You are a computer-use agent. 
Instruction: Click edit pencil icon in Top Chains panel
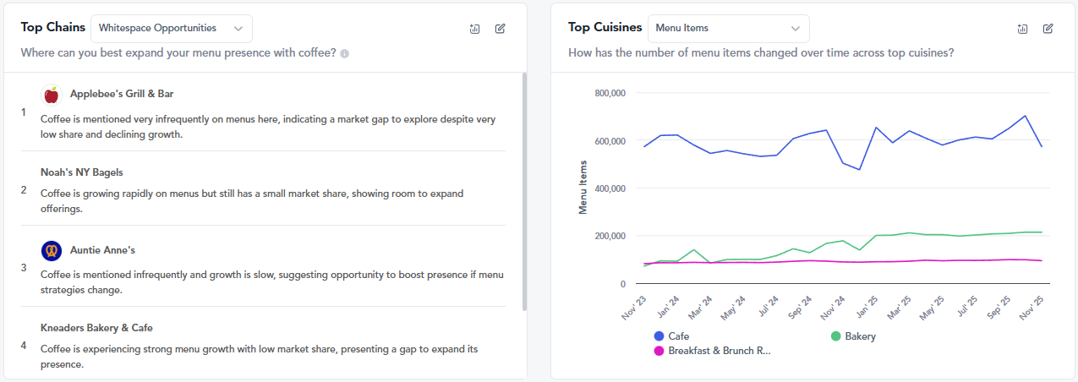point(500,29)
